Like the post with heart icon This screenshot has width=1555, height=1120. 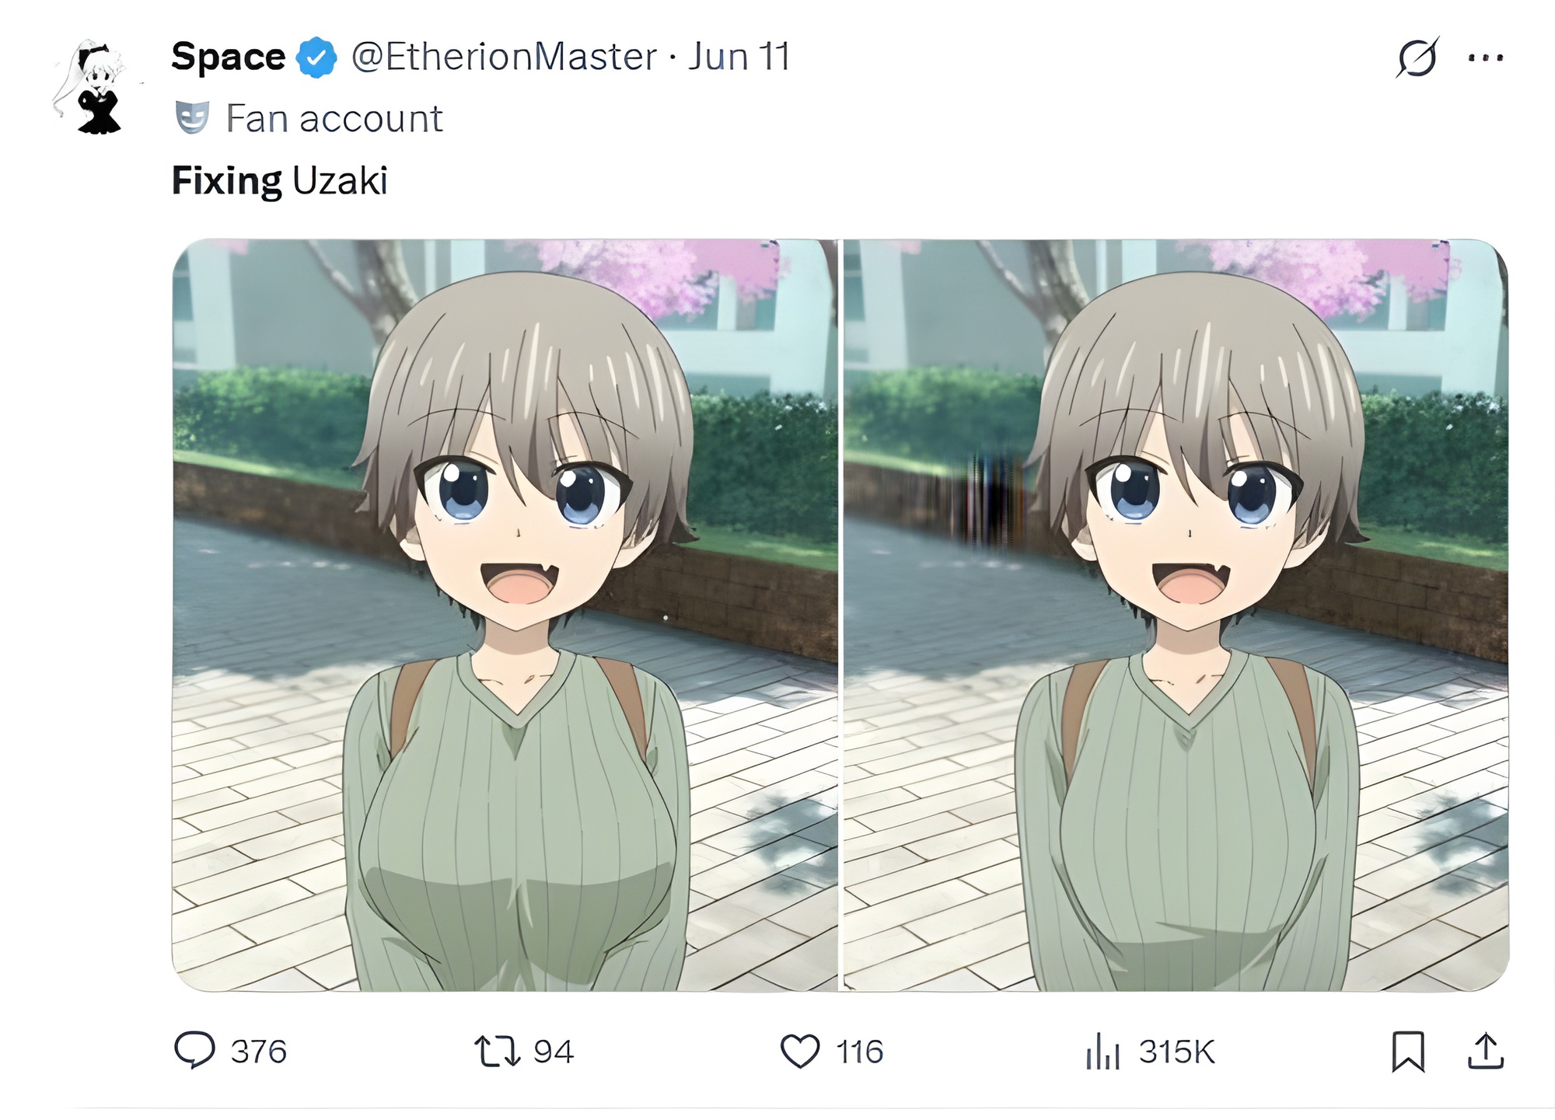tap(800, 1052)
